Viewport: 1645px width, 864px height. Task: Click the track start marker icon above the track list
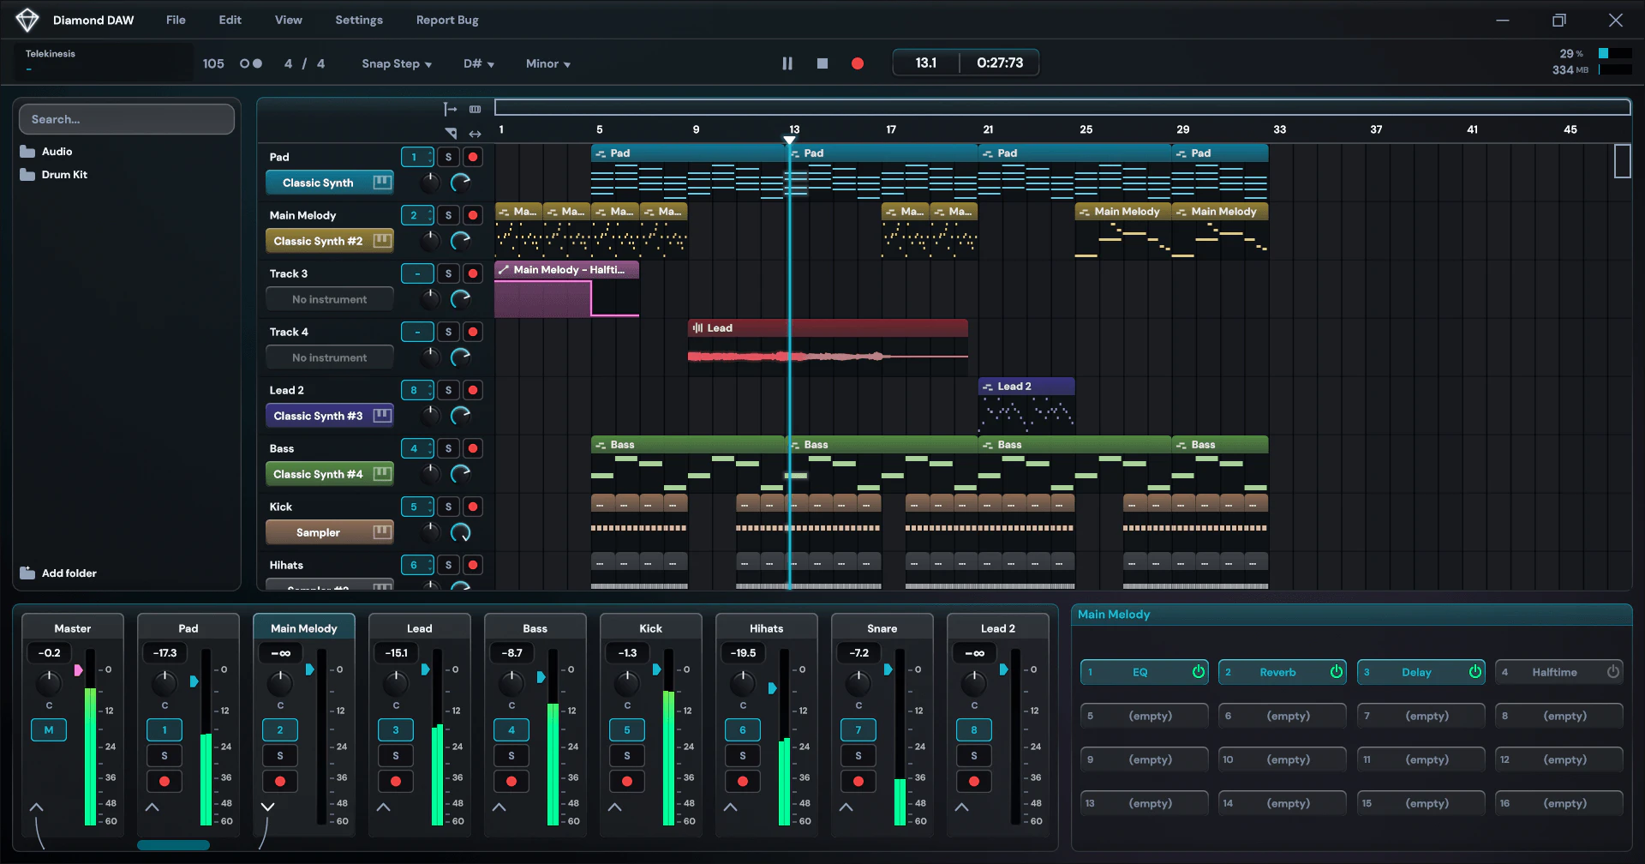click(450, 109)
